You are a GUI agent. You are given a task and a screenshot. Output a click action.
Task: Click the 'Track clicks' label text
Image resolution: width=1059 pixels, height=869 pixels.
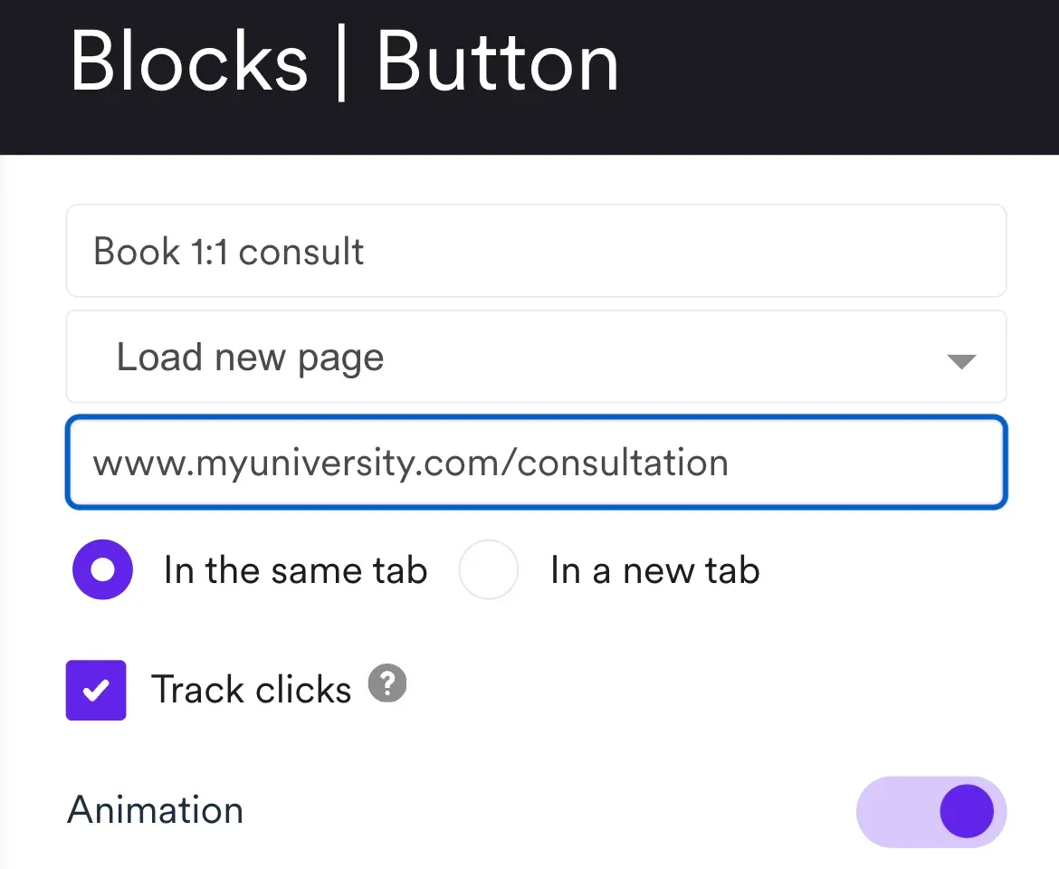[x=252, y=690]
